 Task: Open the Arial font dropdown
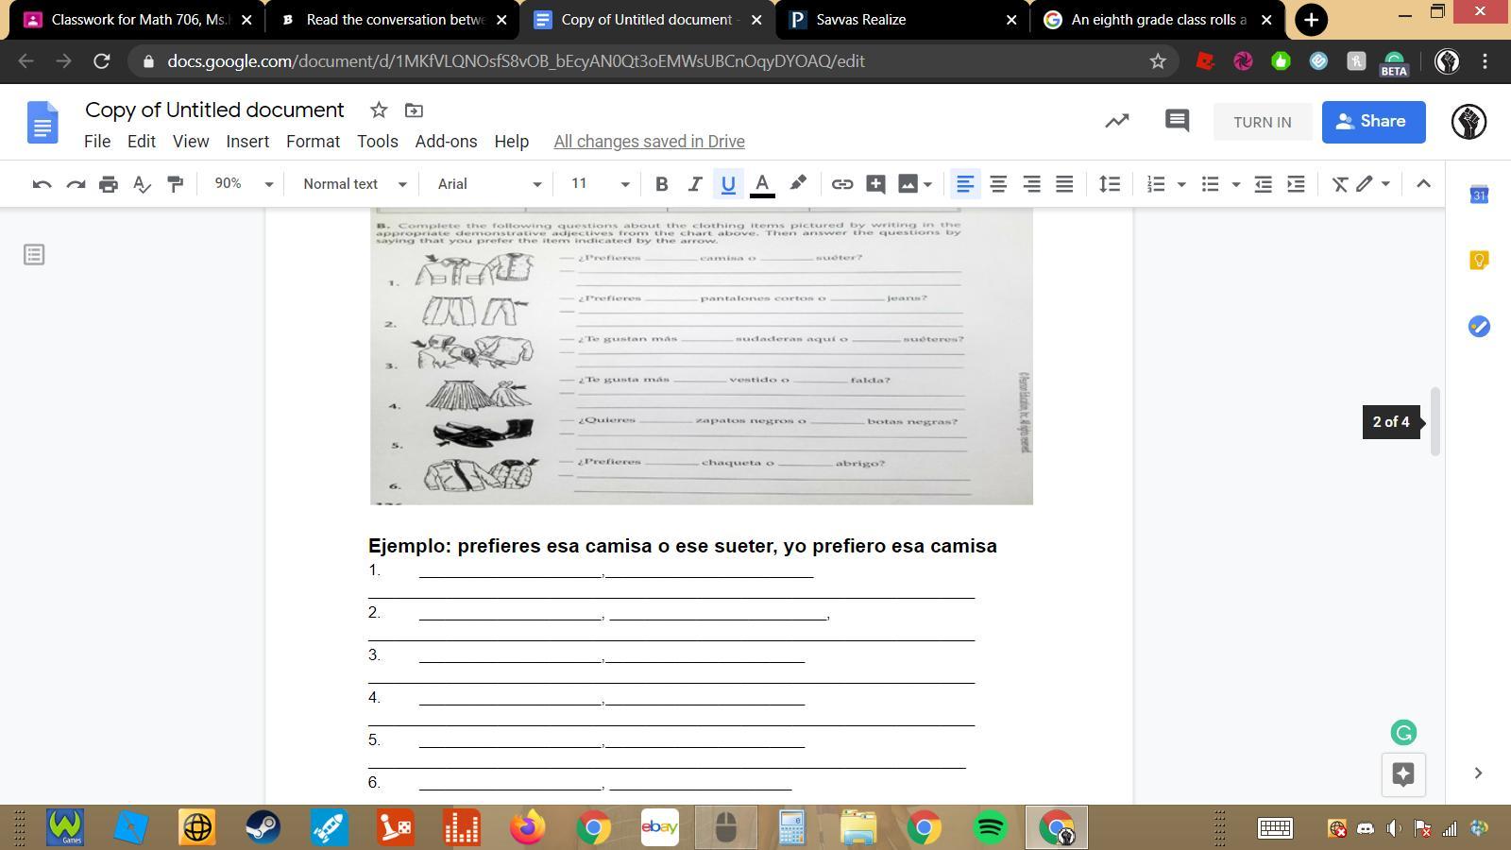pyautogui.click(x=488, y=184)
